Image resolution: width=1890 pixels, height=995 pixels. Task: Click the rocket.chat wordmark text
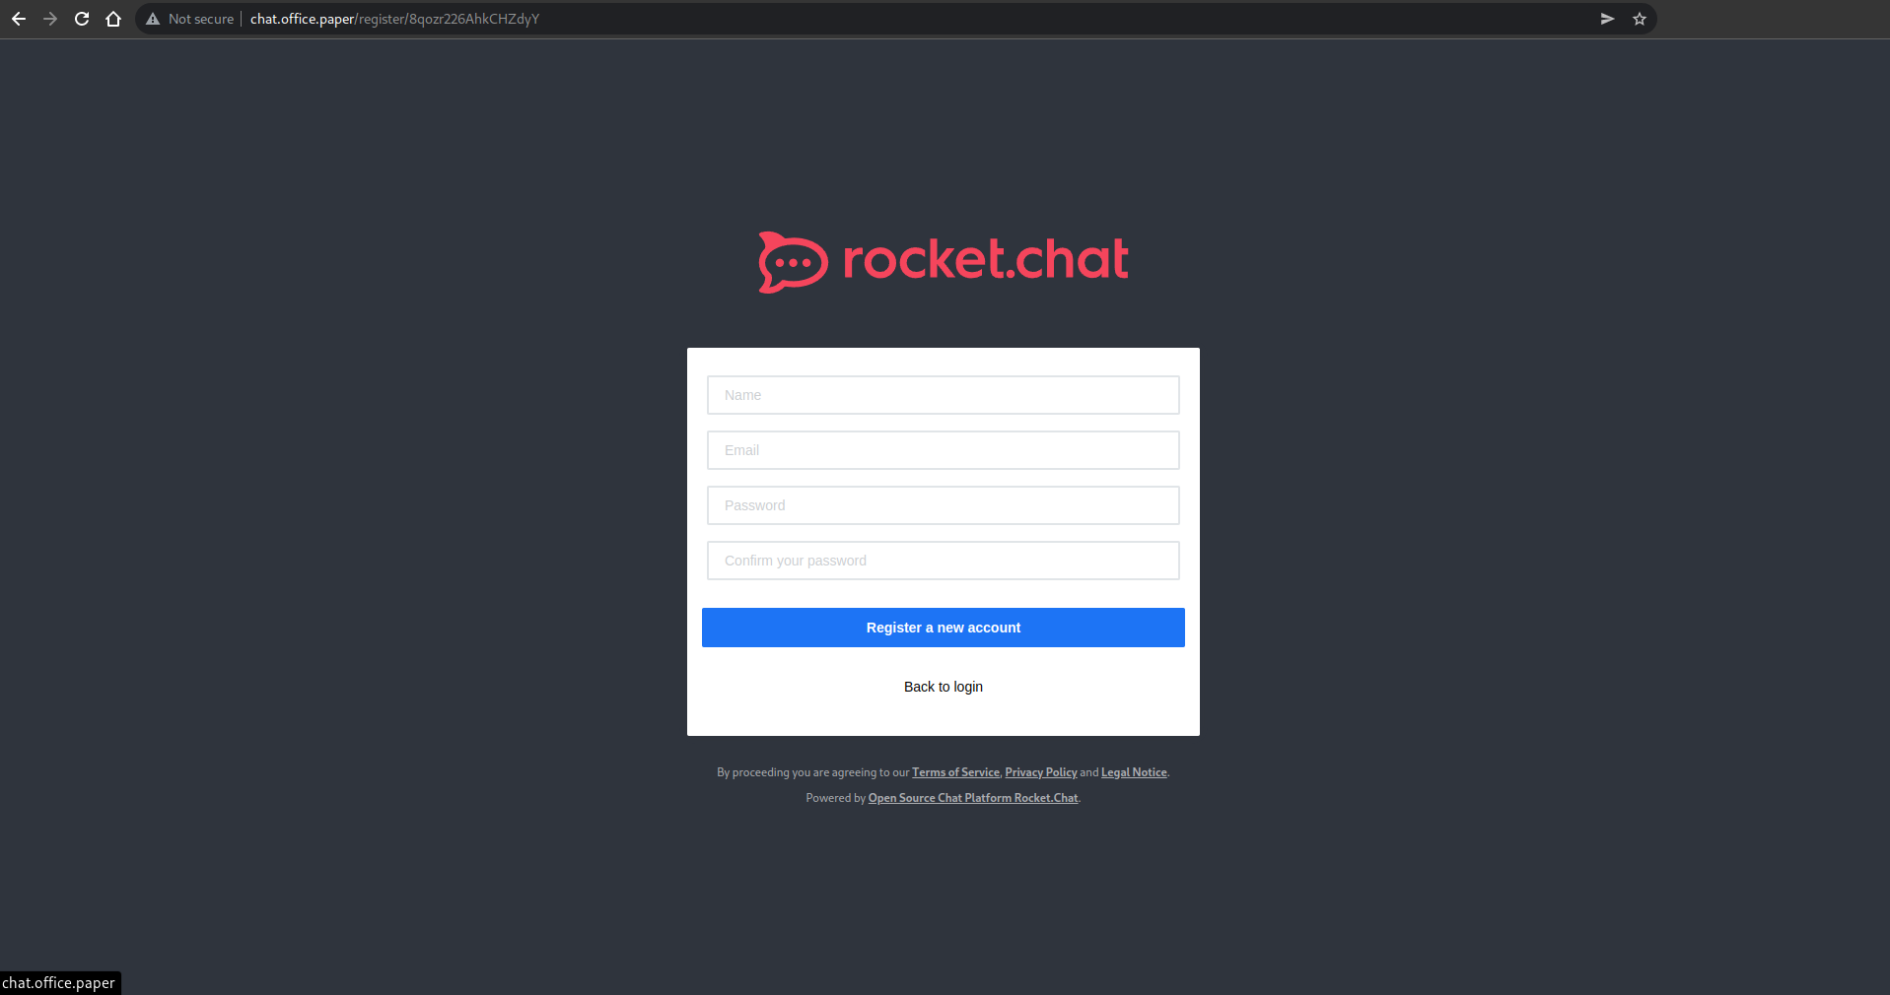(985, 260)
